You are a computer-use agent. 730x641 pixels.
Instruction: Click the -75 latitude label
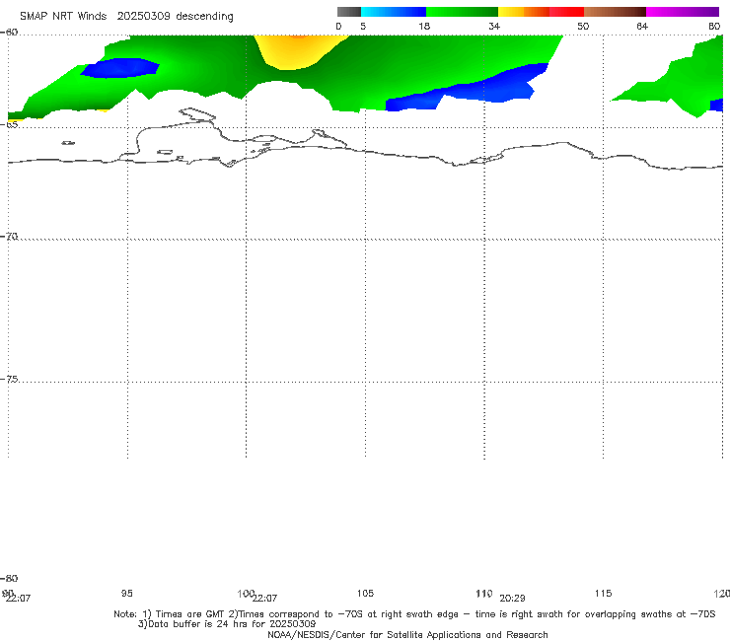coord(9,379)
